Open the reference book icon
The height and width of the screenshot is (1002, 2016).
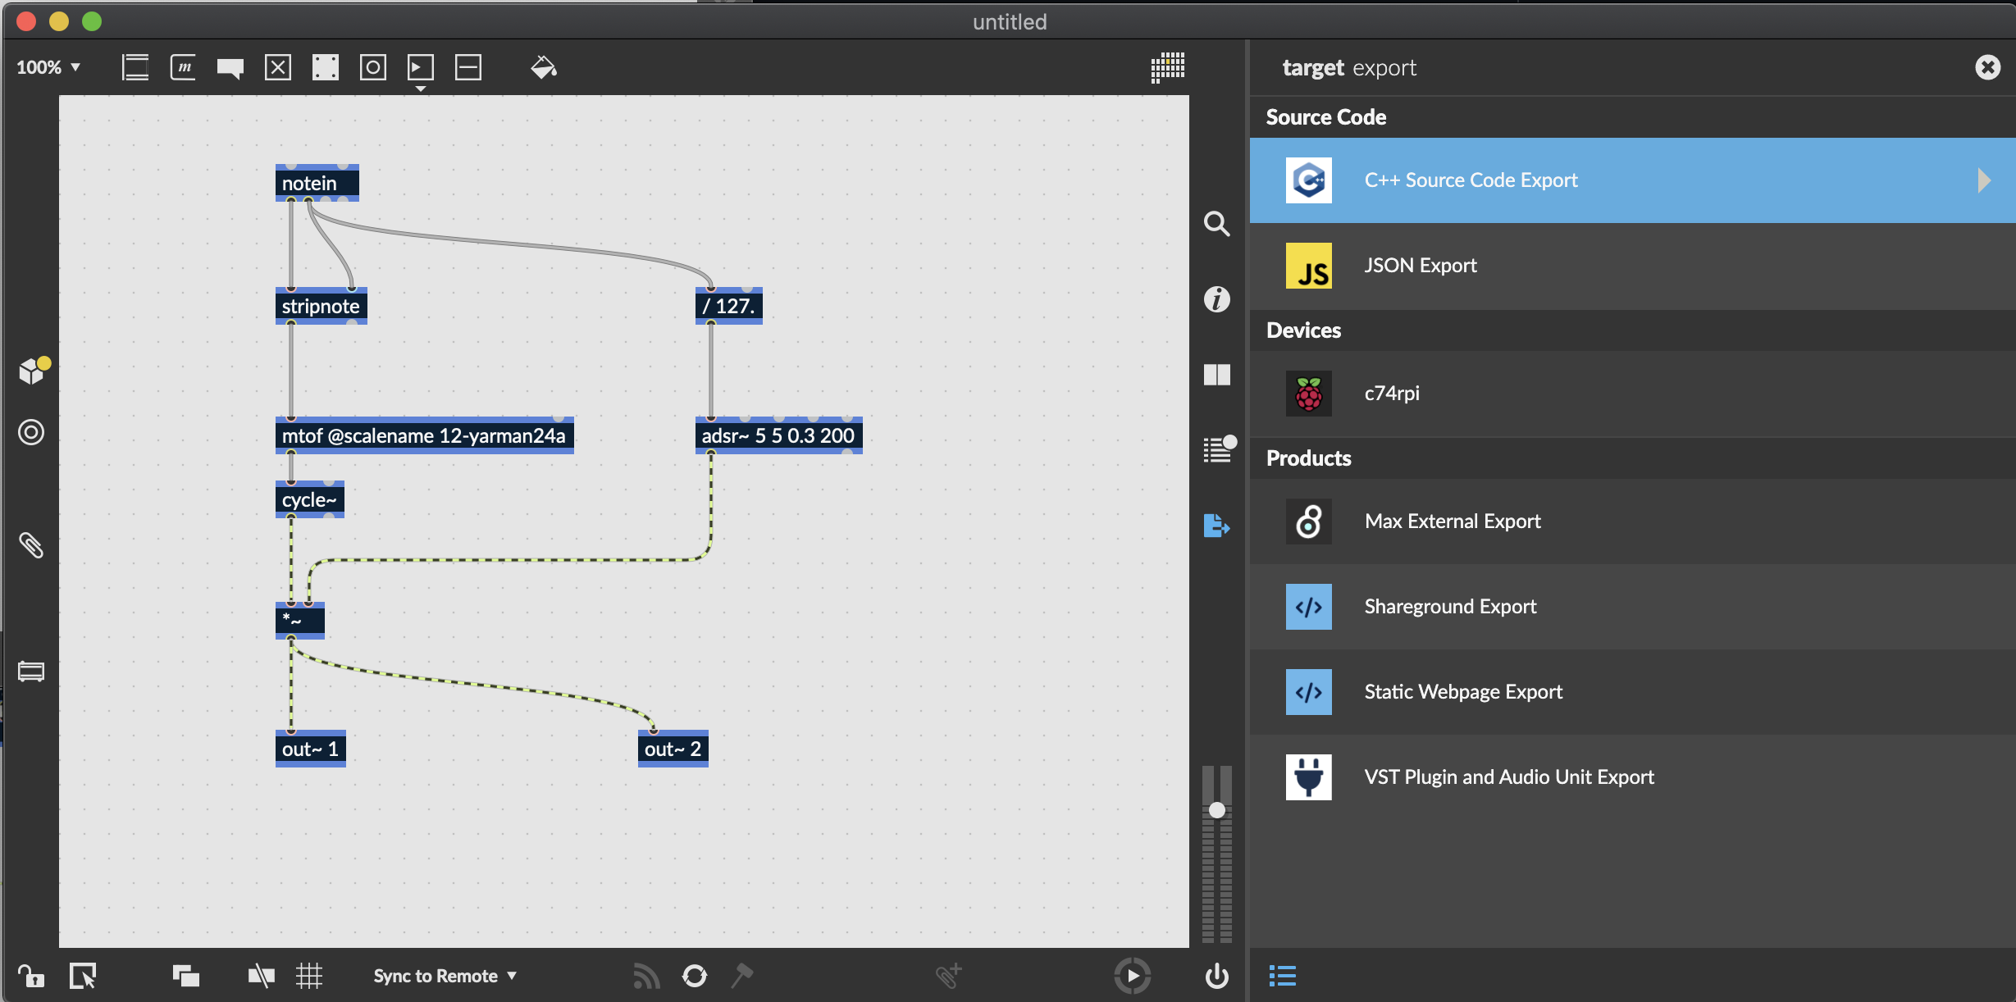[1216, 375]
